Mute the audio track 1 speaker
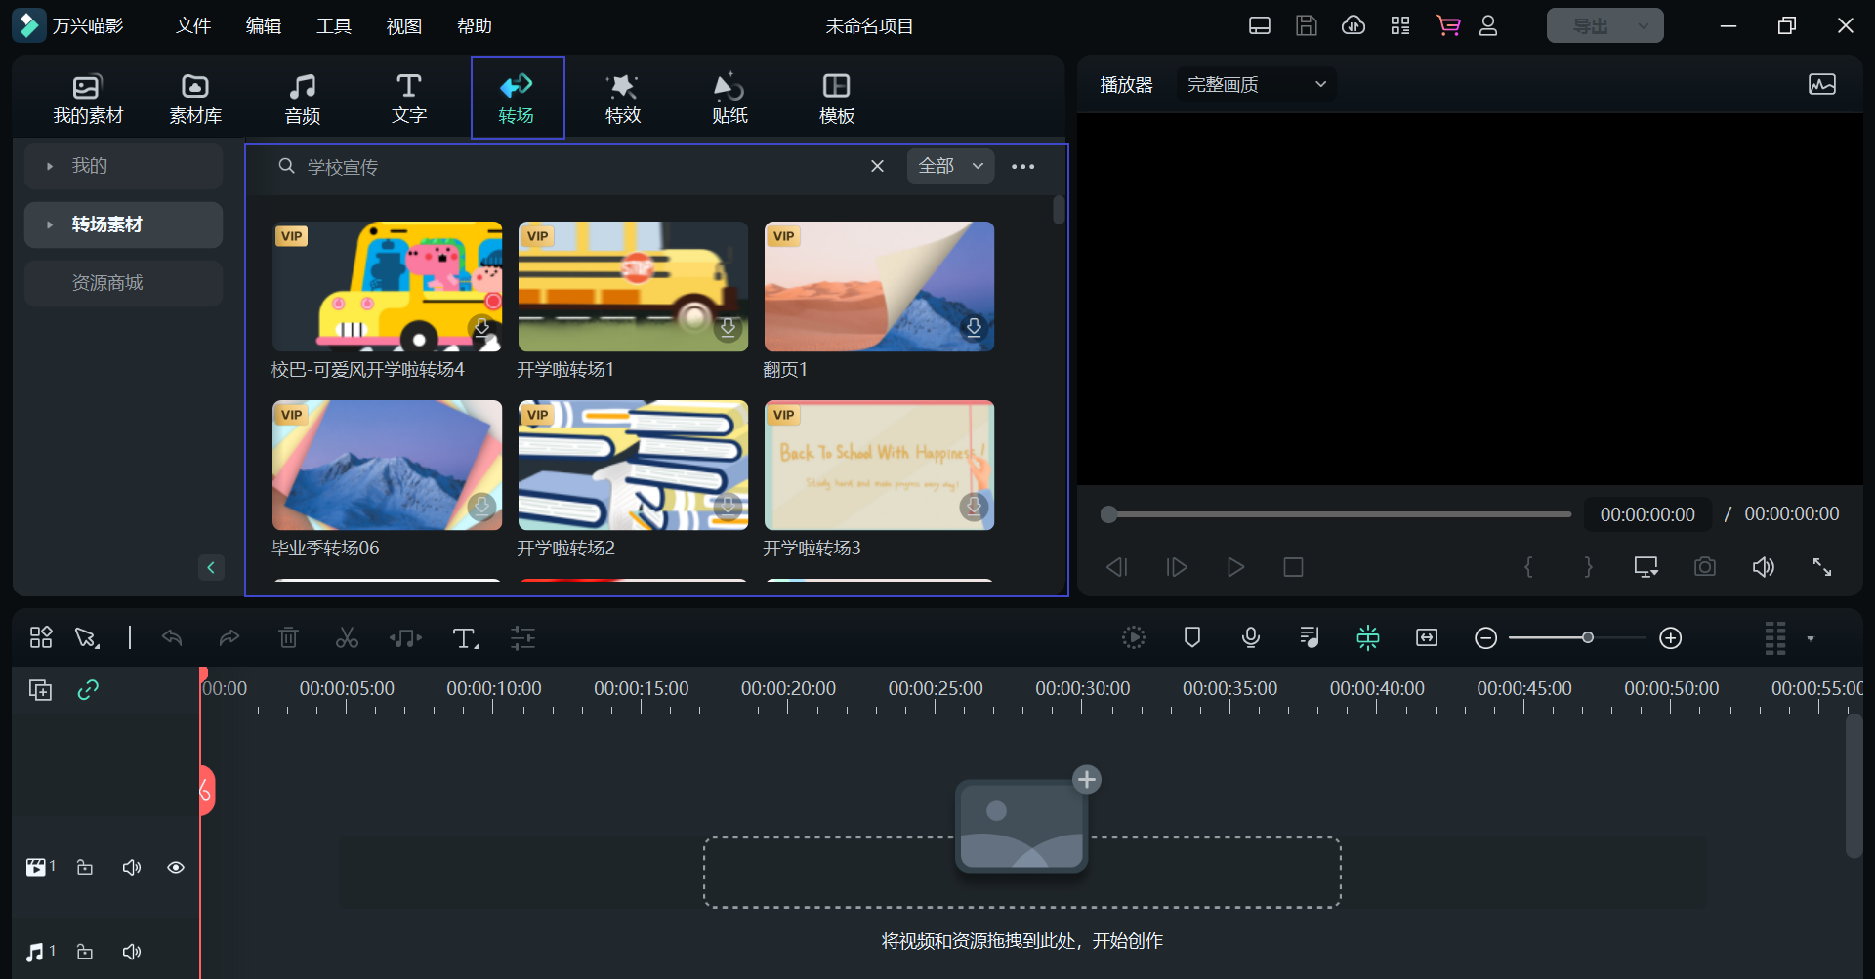The image size is (1875, 979). (x=132, y=952)
